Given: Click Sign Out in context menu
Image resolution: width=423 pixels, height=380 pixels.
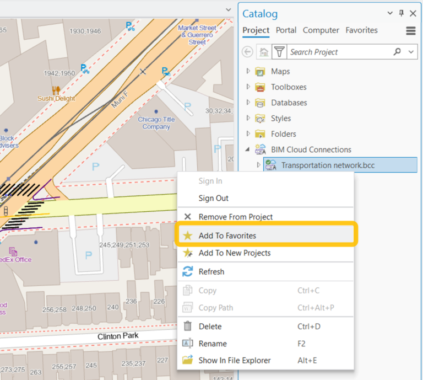Looking at the screenshot, I should coord(213,198).
